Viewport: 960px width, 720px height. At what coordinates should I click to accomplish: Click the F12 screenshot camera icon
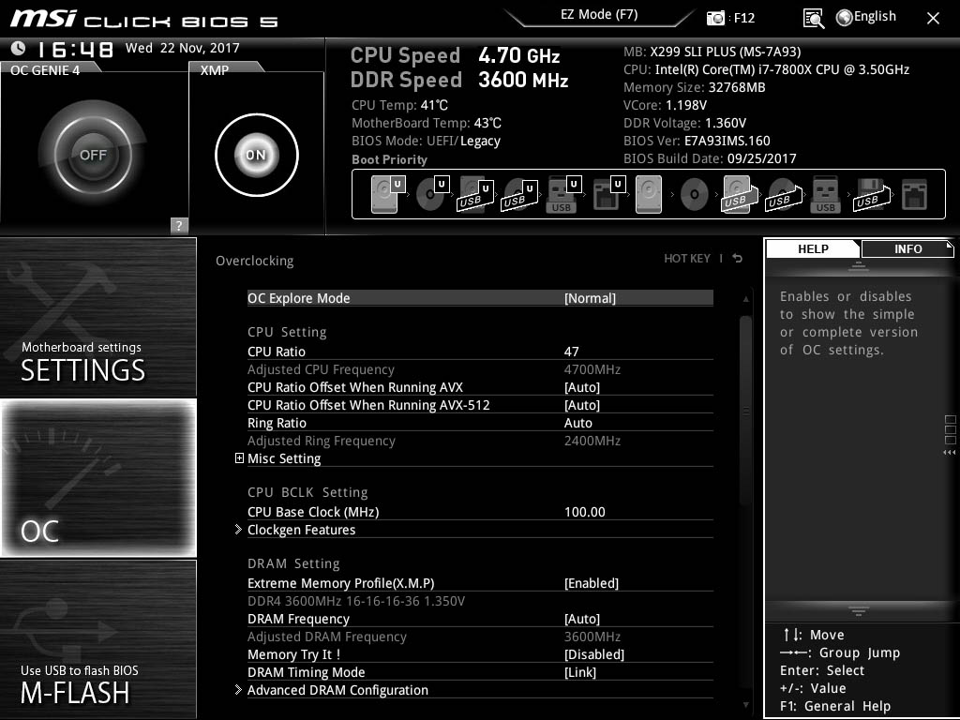[x=715, y=18]
